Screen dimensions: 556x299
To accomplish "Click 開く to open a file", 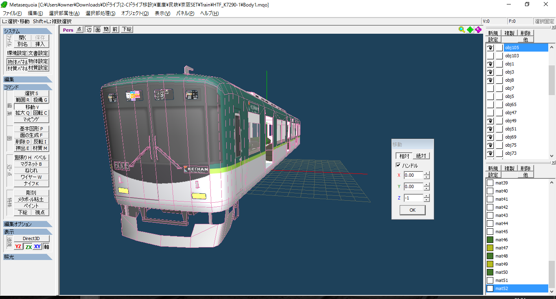I will [22, 38].
